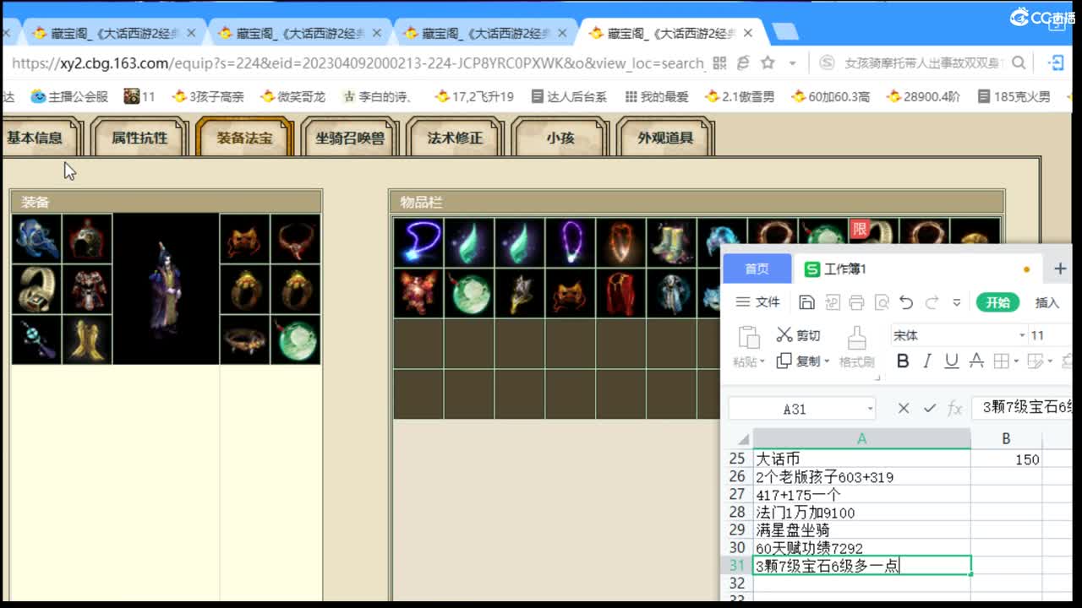Open the 法术修正 tab

point(455,138)
